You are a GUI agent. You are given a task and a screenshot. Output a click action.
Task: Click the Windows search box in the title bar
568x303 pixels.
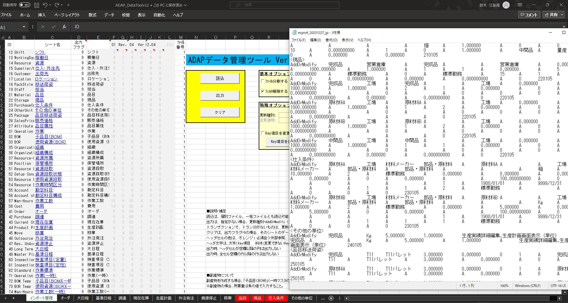[284, 5]
